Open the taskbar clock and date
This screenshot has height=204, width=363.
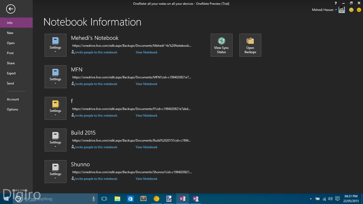351,199
